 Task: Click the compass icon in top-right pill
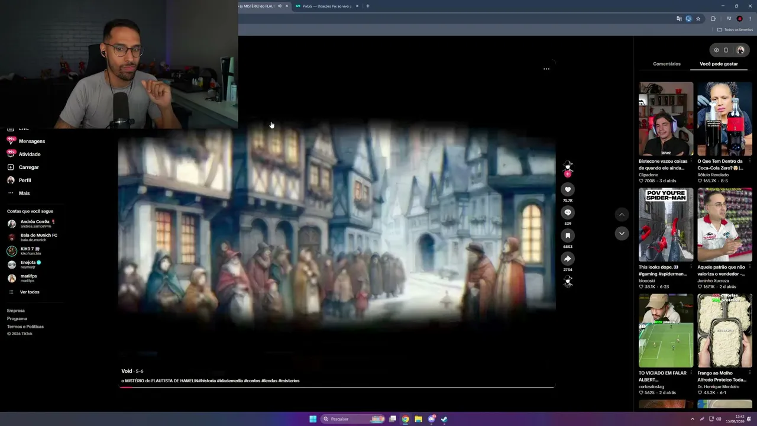point(716,50)
